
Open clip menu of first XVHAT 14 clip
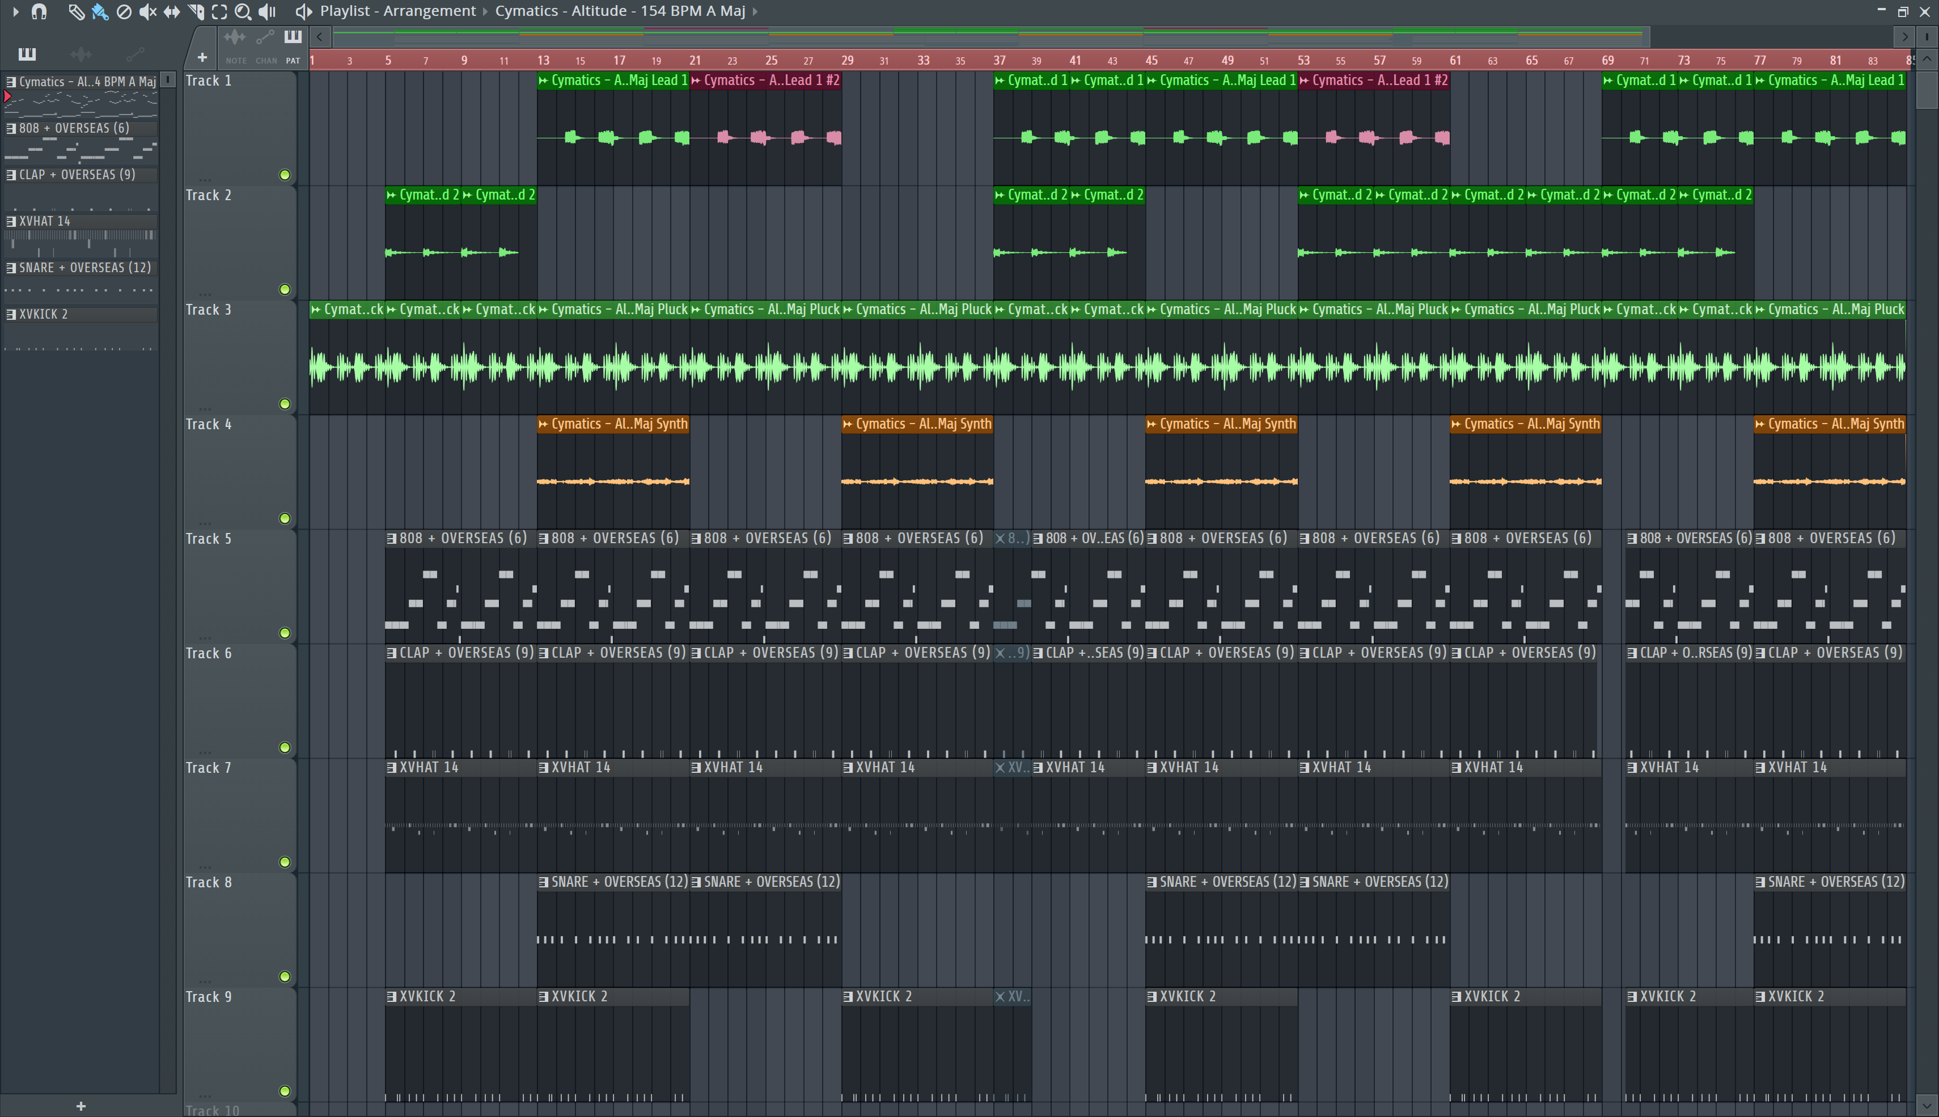tap(392, 767)
